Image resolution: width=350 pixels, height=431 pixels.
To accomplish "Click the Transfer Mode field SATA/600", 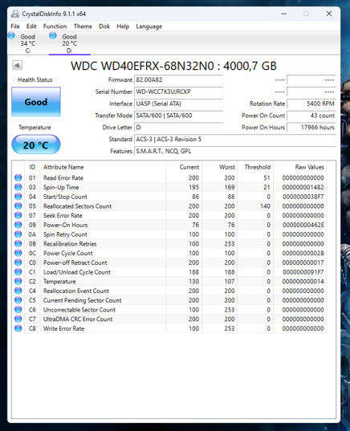I will tap(178, 116).
